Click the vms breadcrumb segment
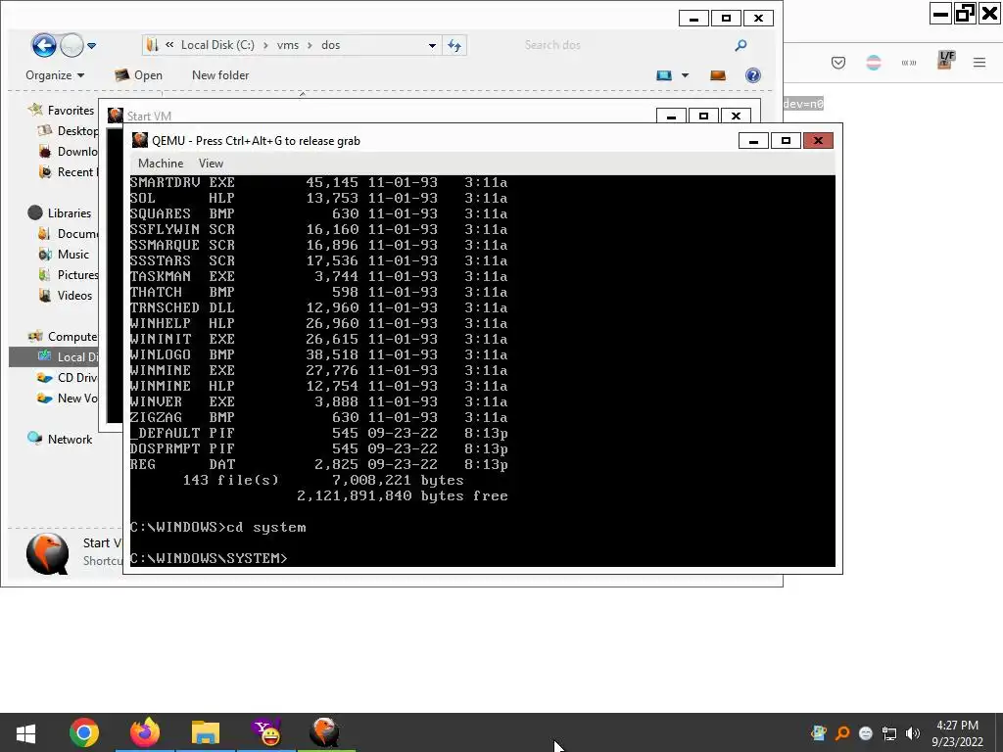The image size is (1003, 752). click(x=288, y=45)
